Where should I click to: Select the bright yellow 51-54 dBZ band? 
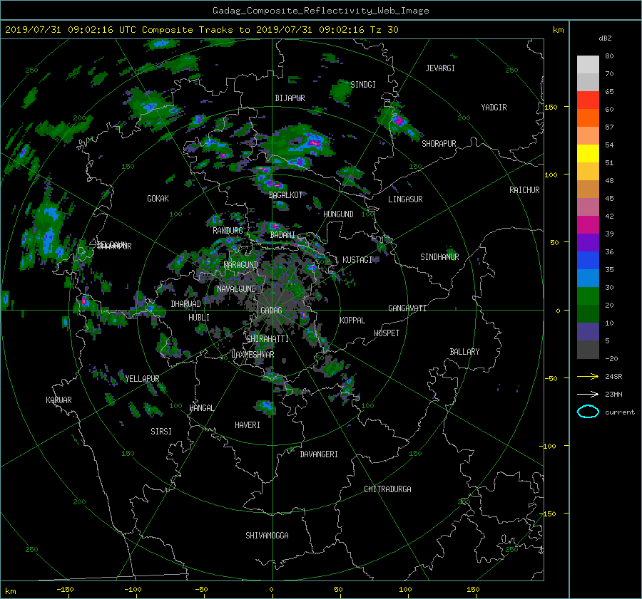(588, 154)
